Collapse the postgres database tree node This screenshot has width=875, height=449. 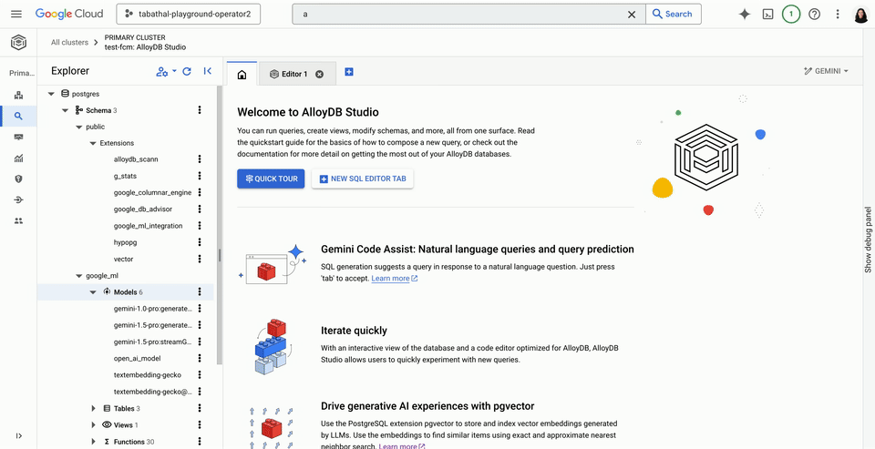51,94
